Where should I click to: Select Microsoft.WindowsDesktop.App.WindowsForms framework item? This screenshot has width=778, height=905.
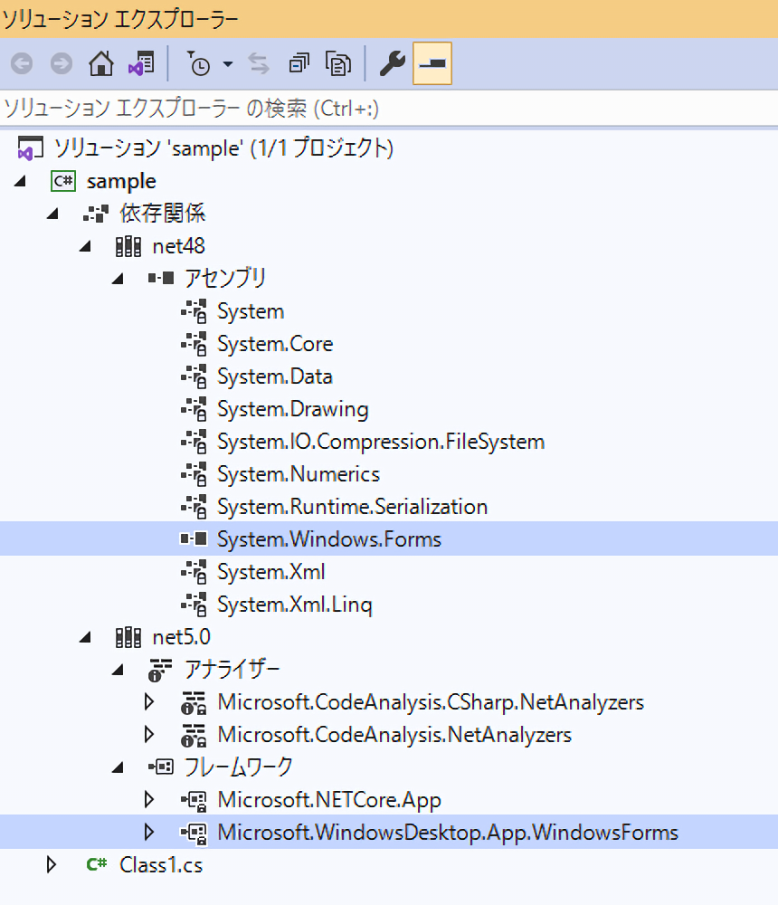(447, 833)
